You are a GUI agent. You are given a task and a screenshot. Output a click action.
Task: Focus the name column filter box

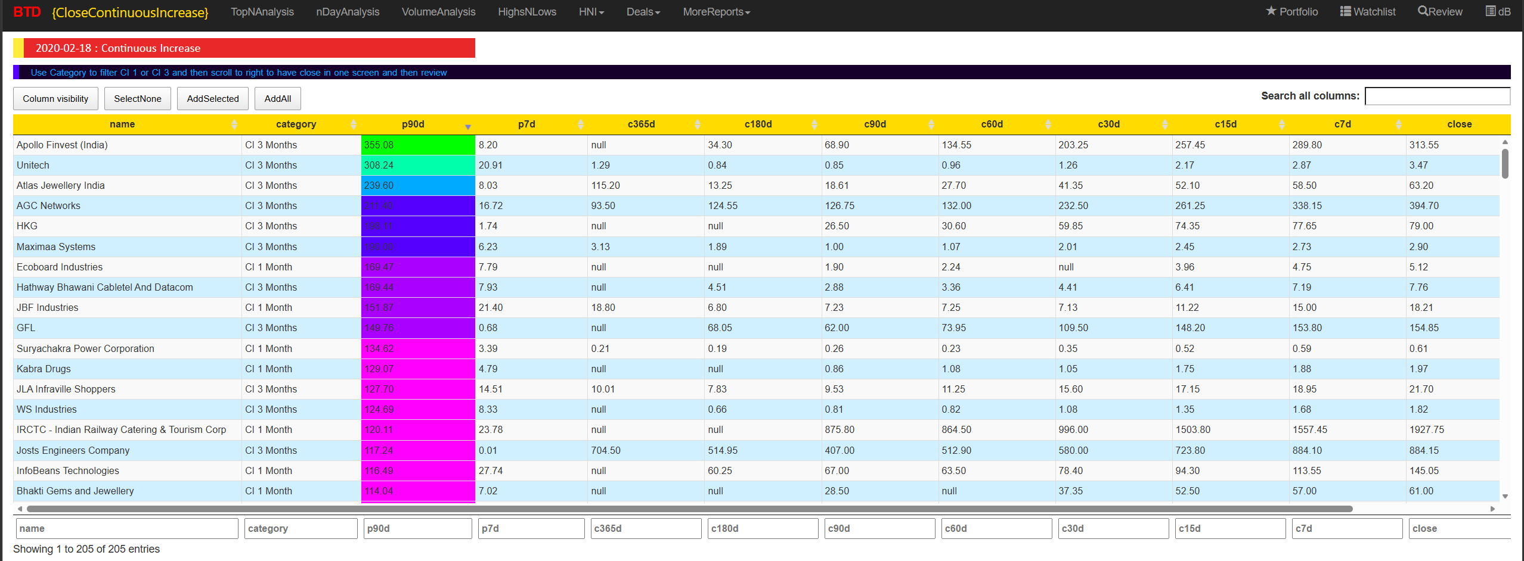point(127,528)
